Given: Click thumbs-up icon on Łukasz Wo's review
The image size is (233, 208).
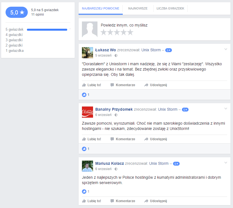Looking at the screenshot, I should coord(84,85).
